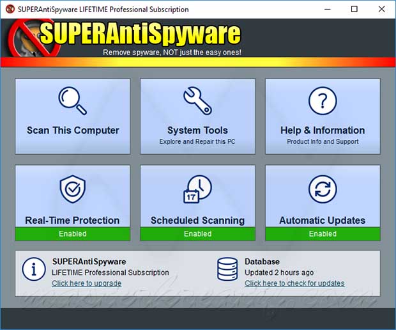Follow the 'Click here to upgrade' link
The height and width of the screenshot is (330, 396).
pyautogui.click(x=87, y=283)
